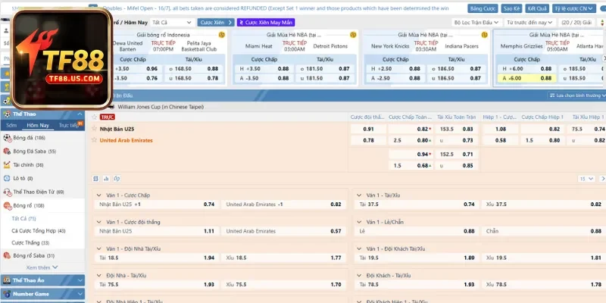Click the Tài chính chart icon

pyautogui.click(x=7, y=164)
